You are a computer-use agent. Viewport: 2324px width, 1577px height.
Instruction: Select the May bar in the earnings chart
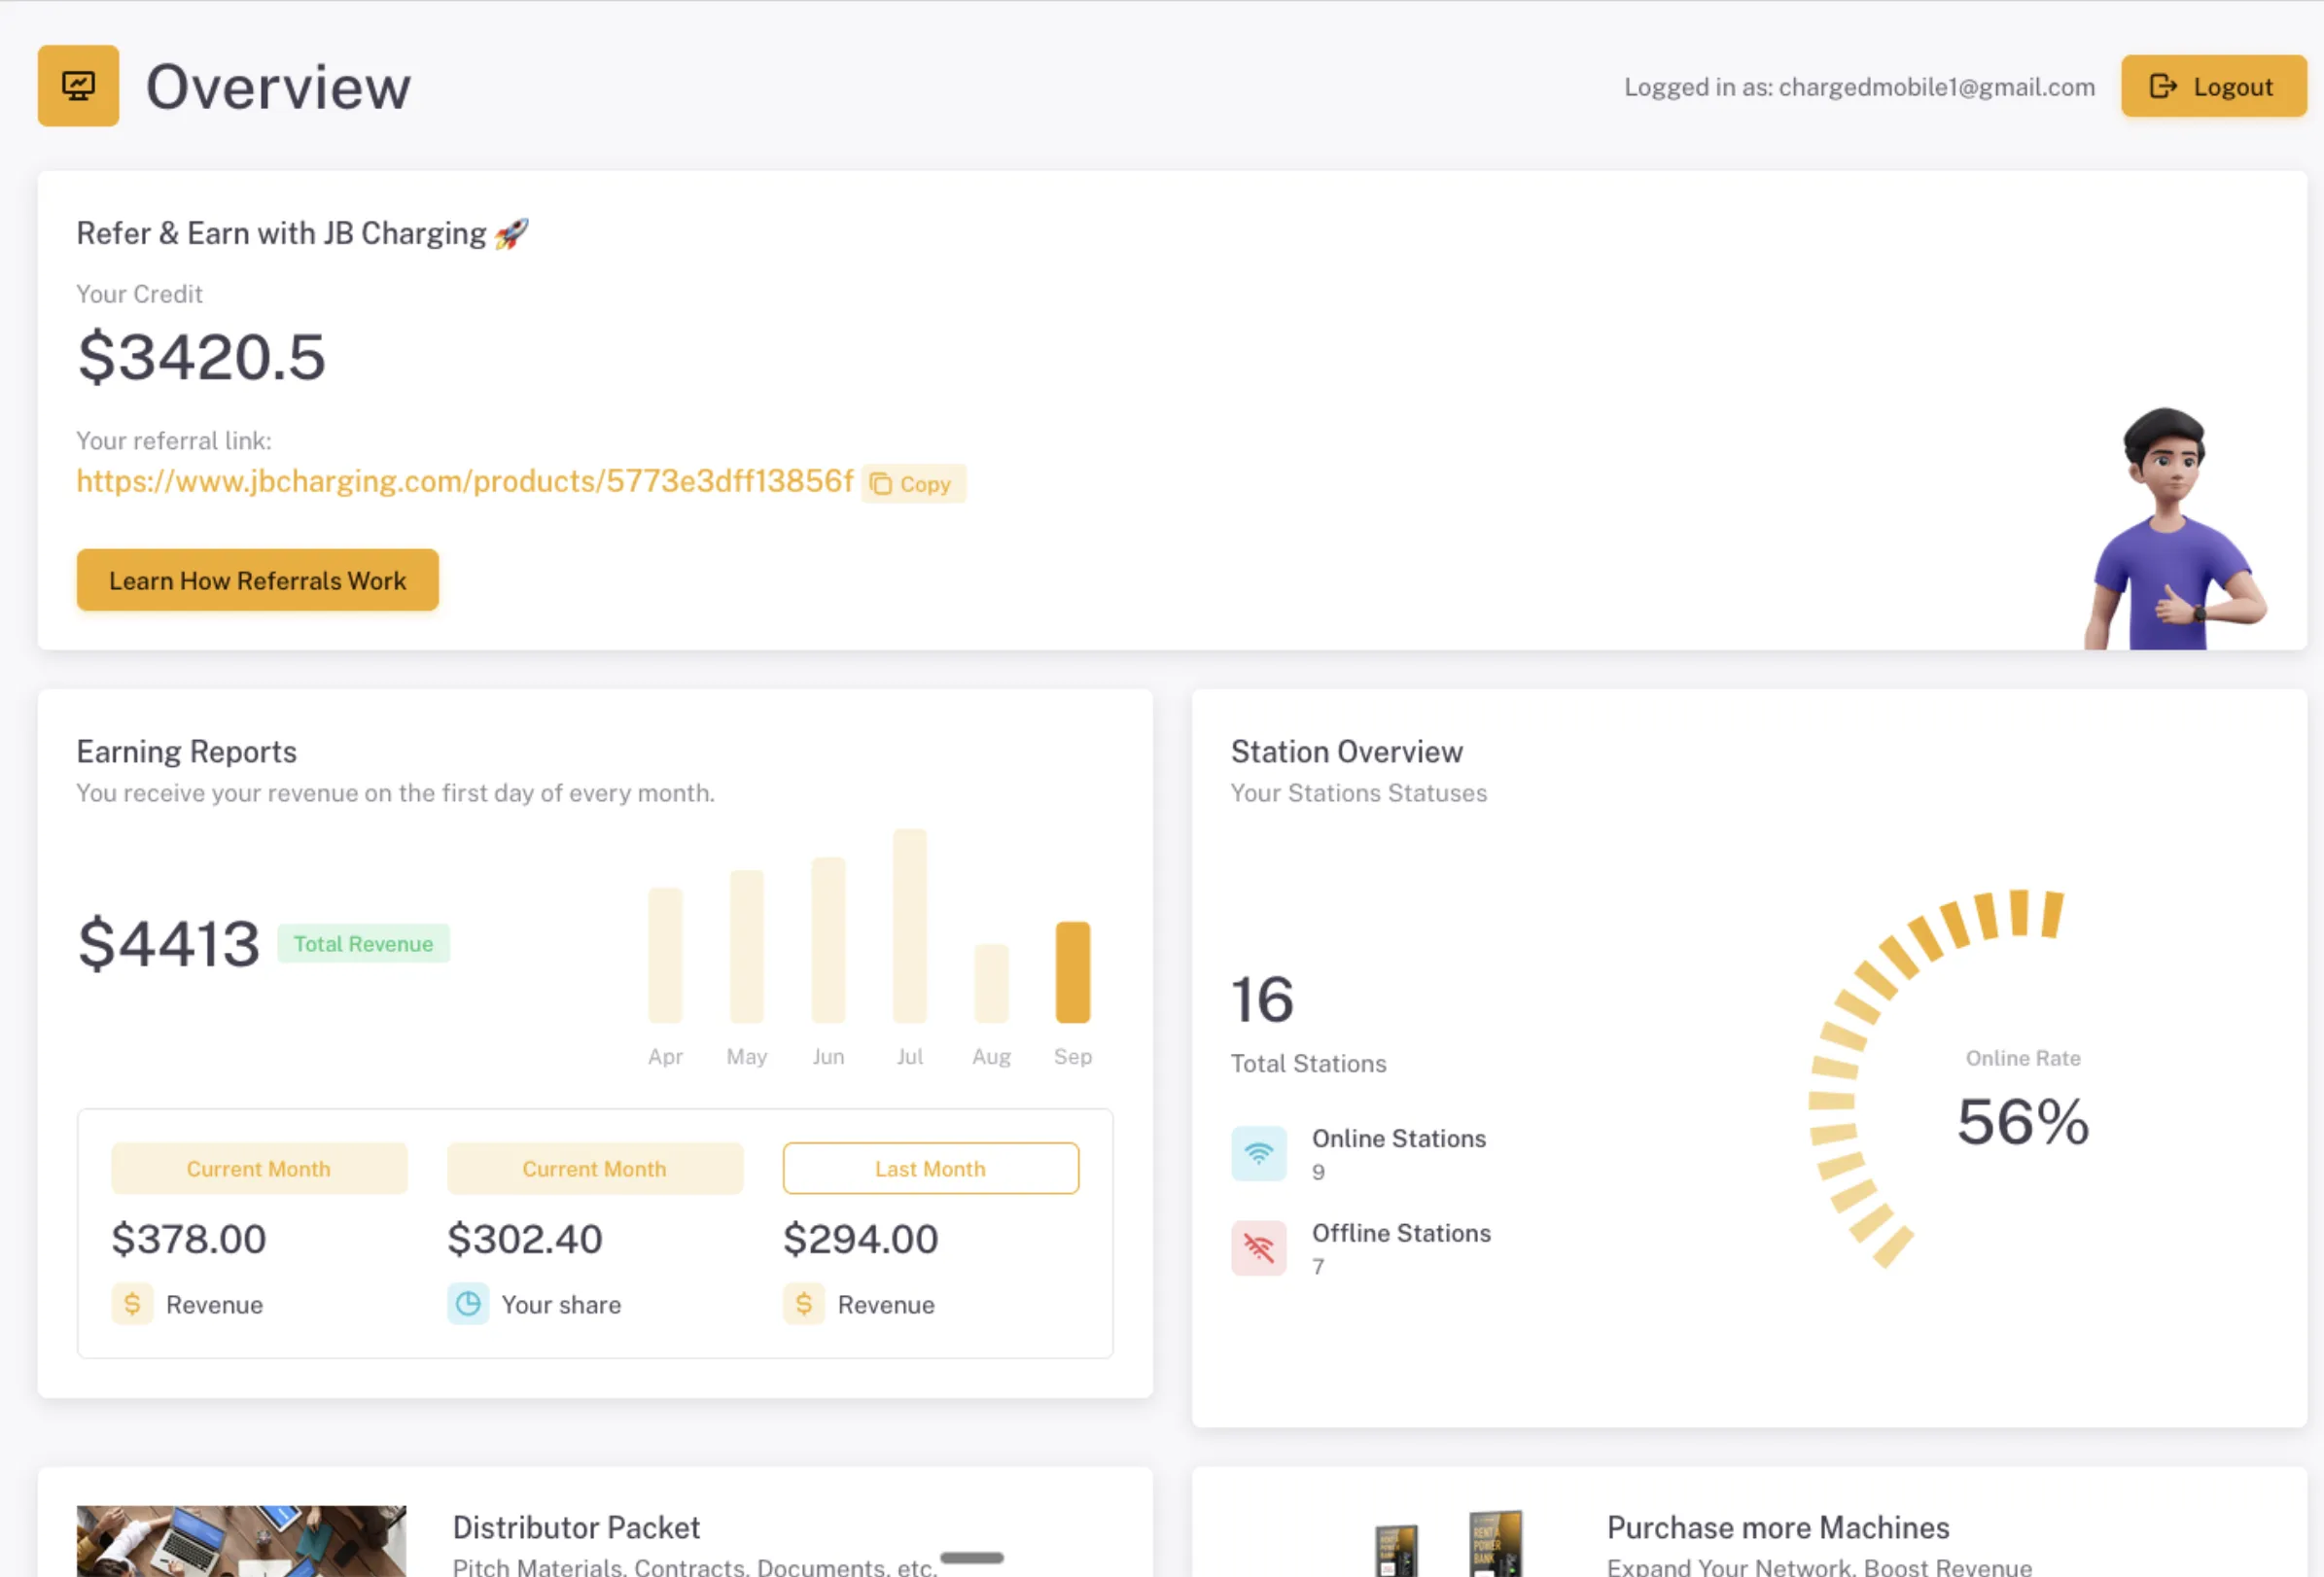747,946
